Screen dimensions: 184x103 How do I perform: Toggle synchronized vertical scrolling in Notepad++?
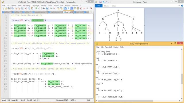tap(58, 8)
